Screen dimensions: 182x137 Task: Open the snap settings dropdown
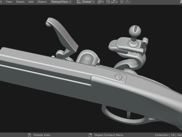114,2
